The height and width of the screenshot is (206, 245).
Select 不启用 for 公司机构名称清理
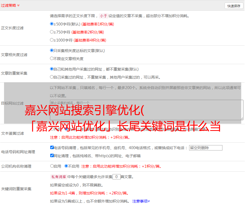[66, 166]
